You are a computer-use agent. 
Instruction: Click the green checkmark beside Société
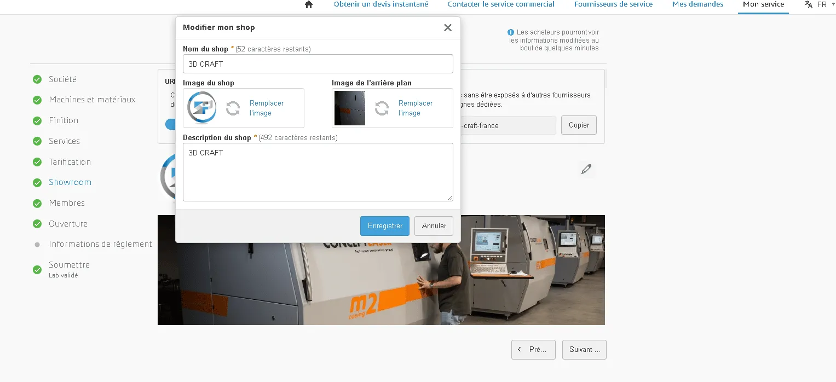coord(37,79)
